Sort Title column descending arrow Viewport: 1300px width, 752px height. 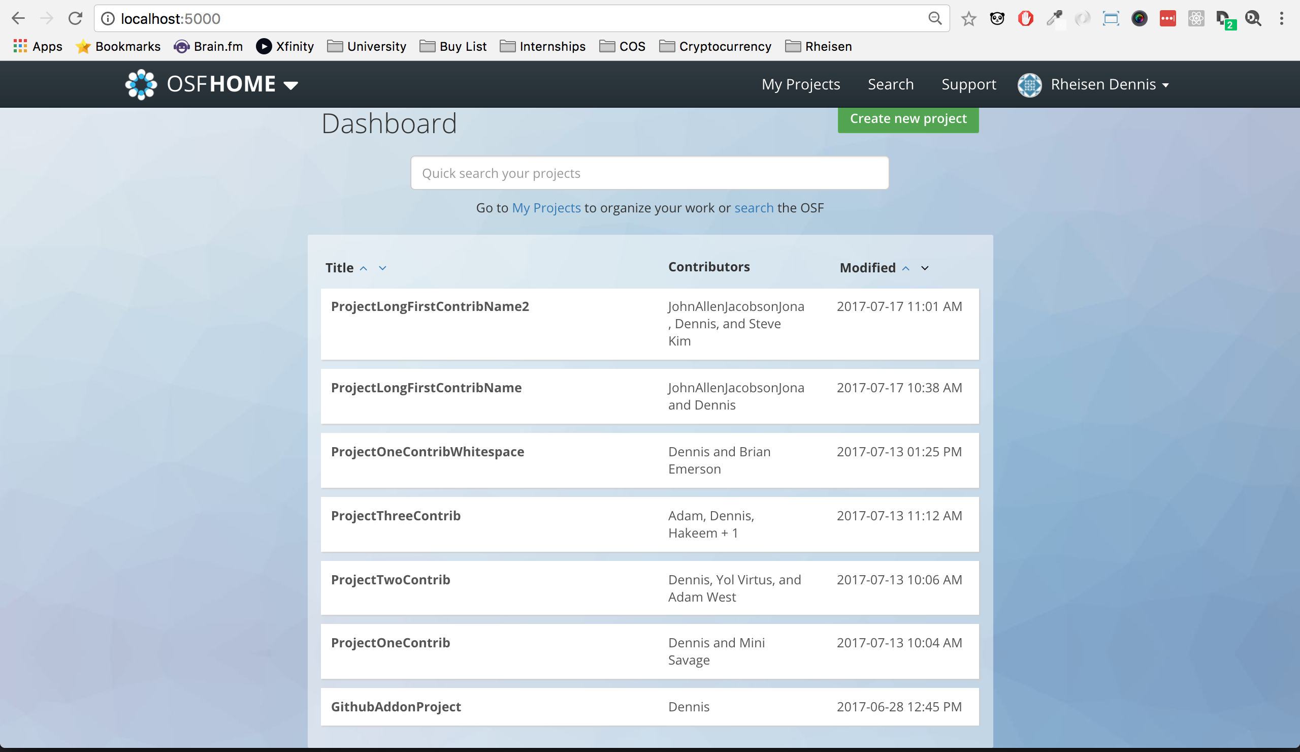(x=382, y=268)
